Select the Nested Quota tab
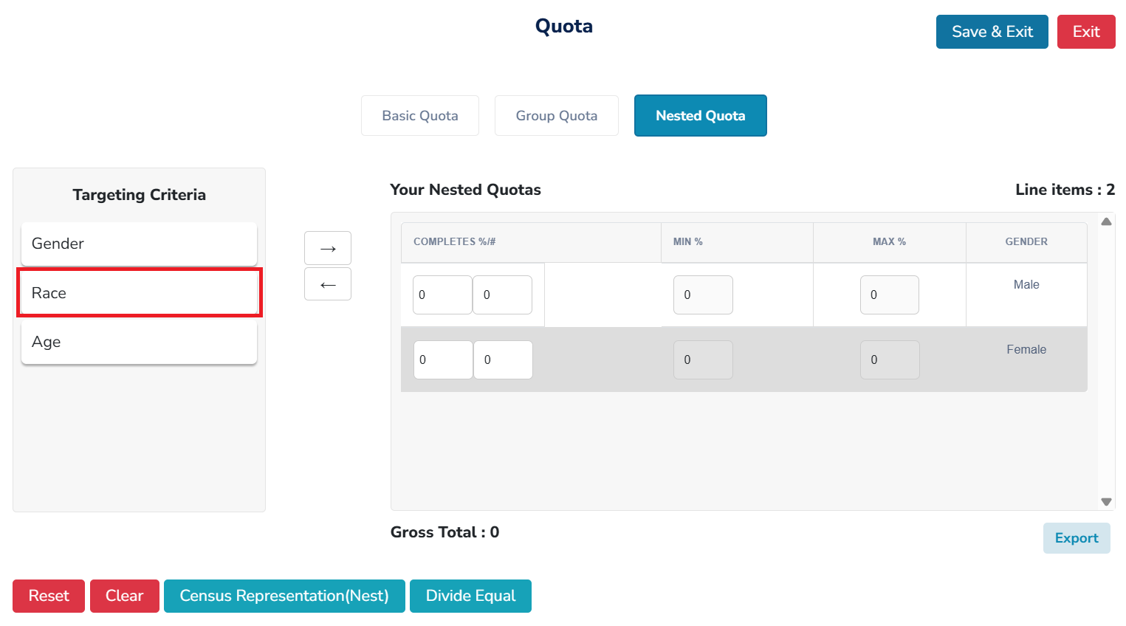Image resolution: width=1126 pixels, height=626 pixels. pyautogui.click(x=700, y=116)
